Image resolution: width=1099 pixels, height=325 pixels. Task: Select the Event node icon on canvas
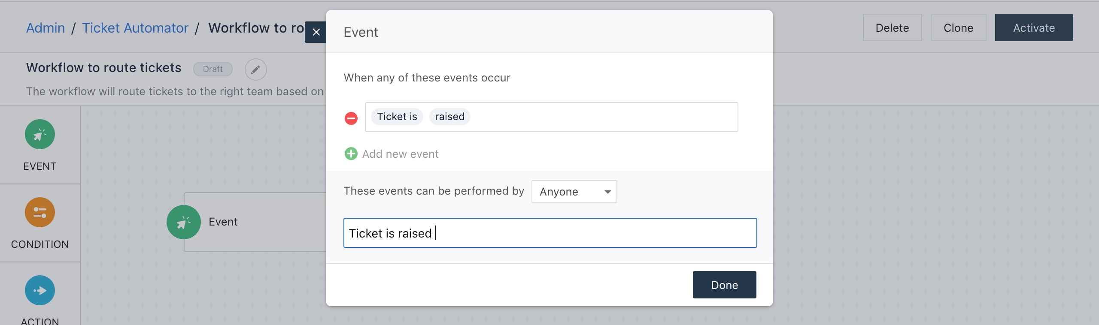[183, 222]
